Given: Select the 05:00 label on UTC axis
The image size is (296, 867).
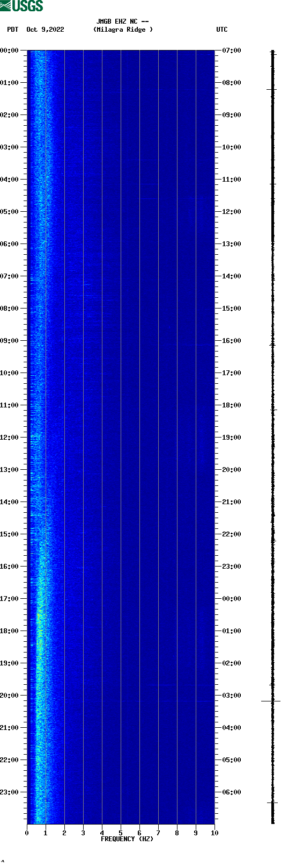Looking at the screenshot, I should pos(232,760).
